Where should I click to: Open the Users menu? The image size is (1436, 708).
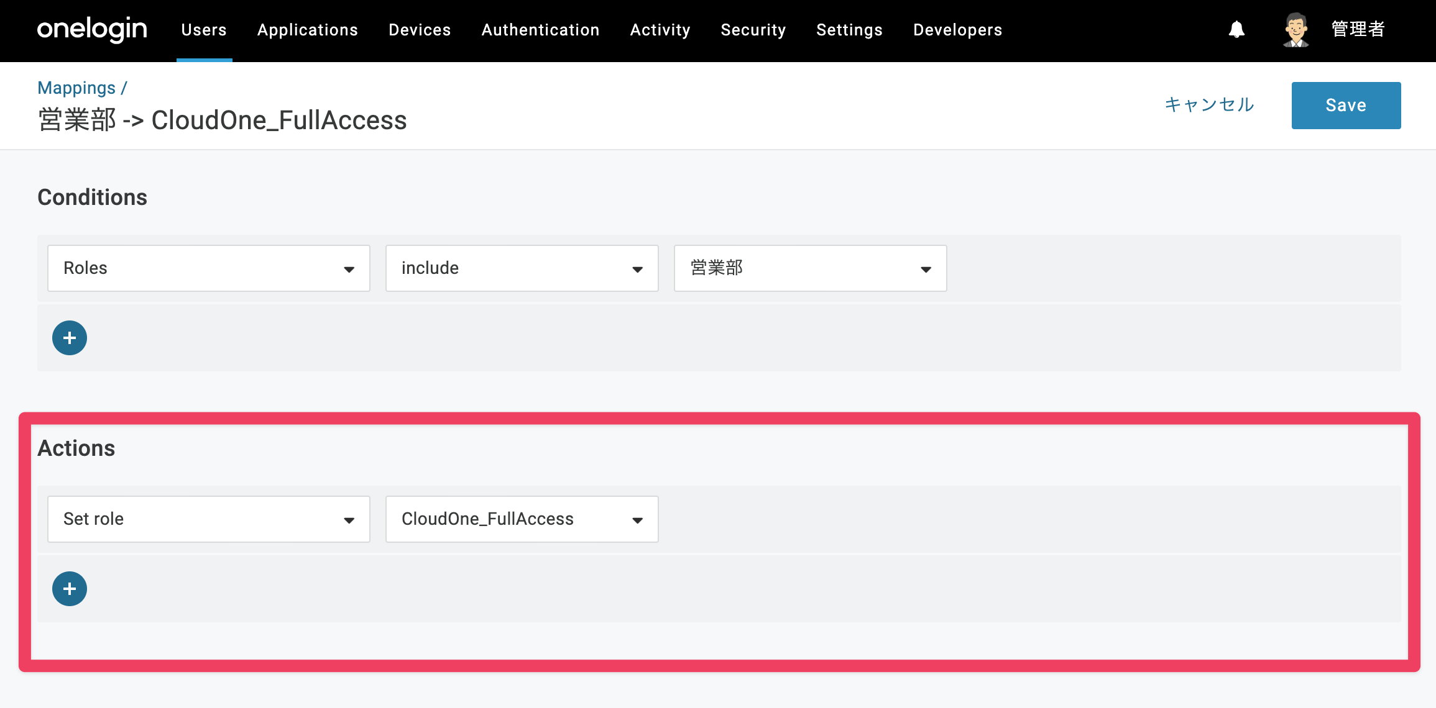204,30
